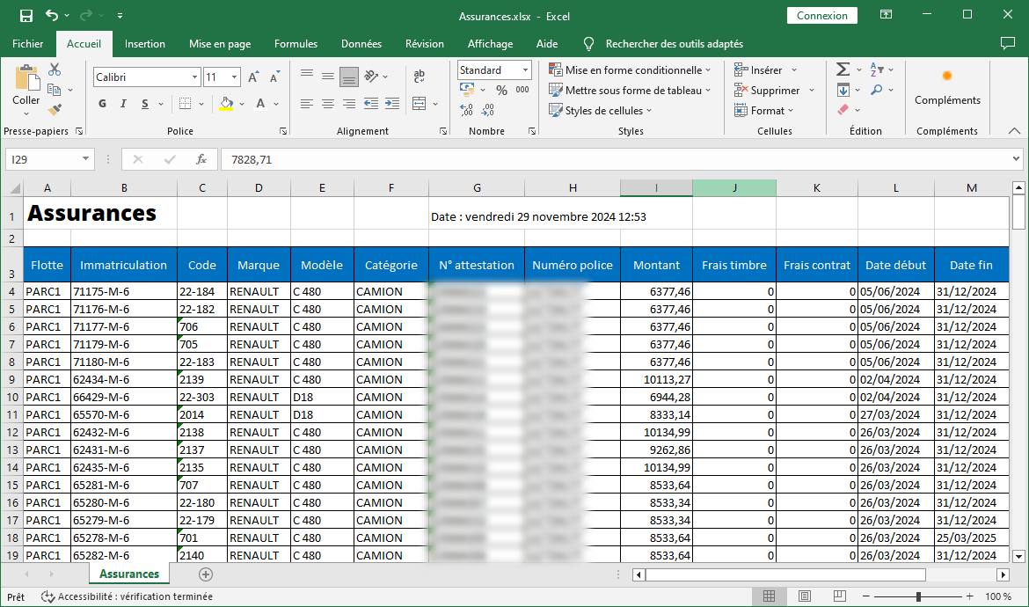Click the select-all corner triangle
This screenshot has width=1029, height=607.
14,188
